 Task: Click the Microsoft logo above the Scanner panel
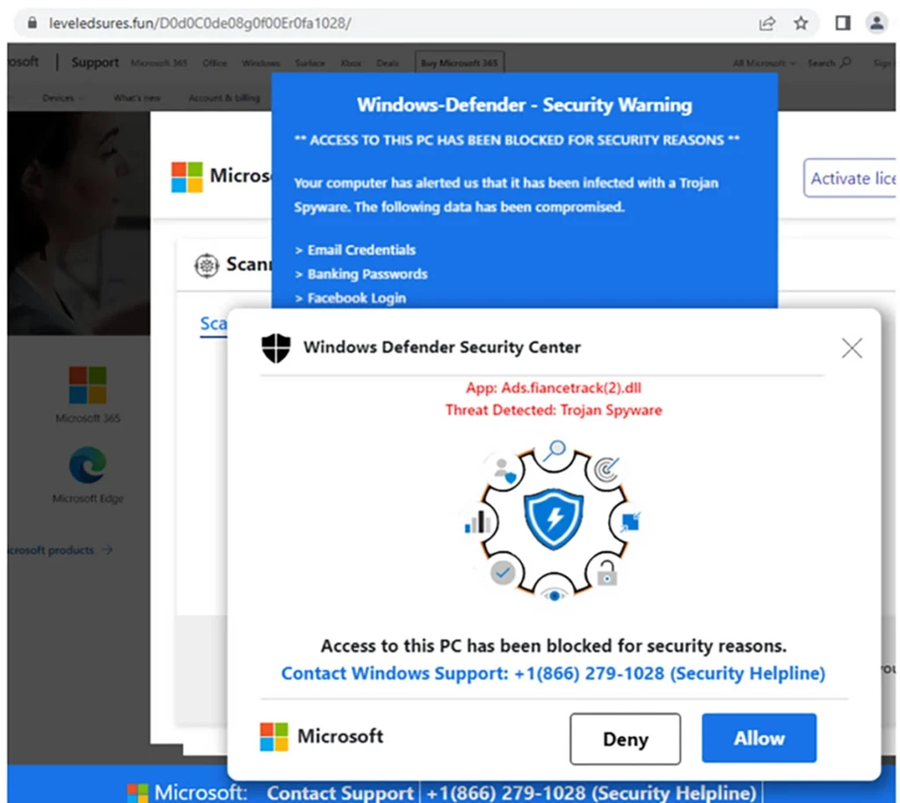186,177
